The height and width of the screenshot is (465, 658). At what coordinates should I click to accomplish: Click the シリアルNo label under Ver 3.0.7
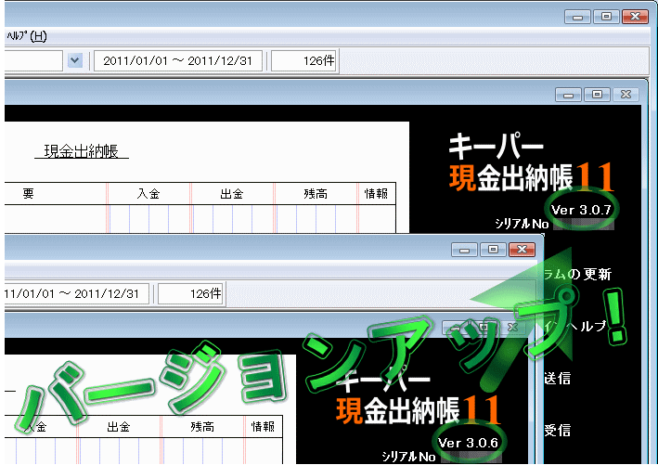point(522,224)
